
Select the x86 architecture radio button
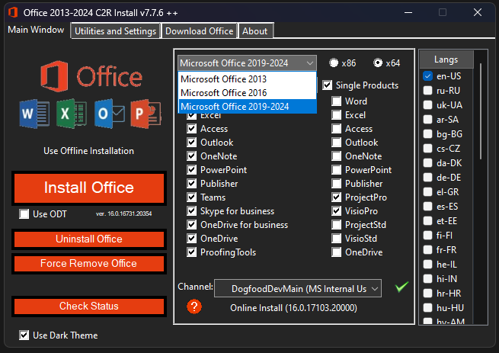pyautogui.click(x=334, y=63)
